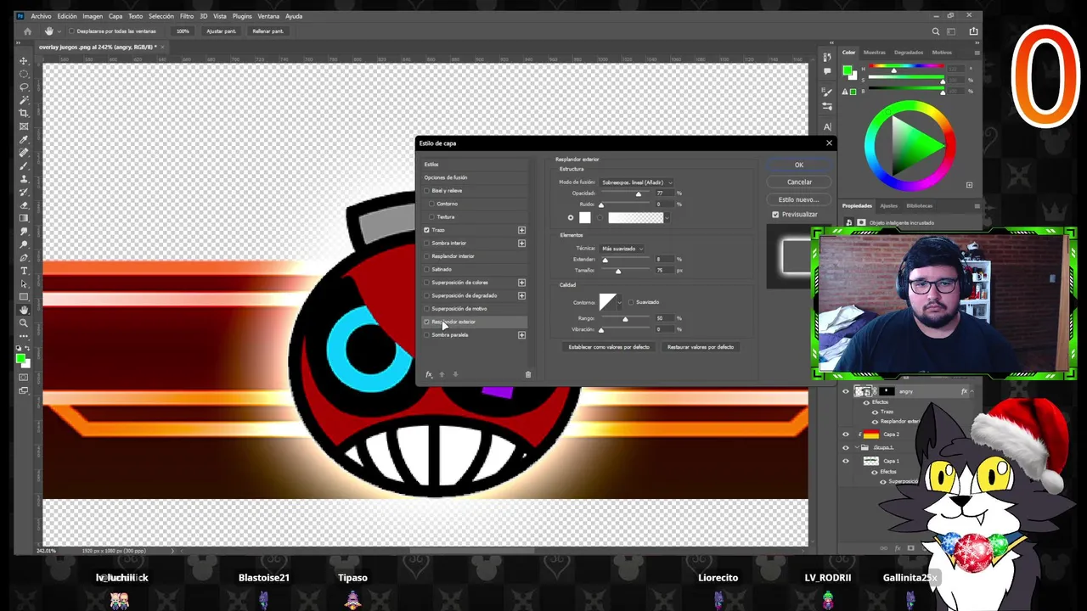Select the Clone Stamp tool
1087x611 pixels.
click(24, 179)
